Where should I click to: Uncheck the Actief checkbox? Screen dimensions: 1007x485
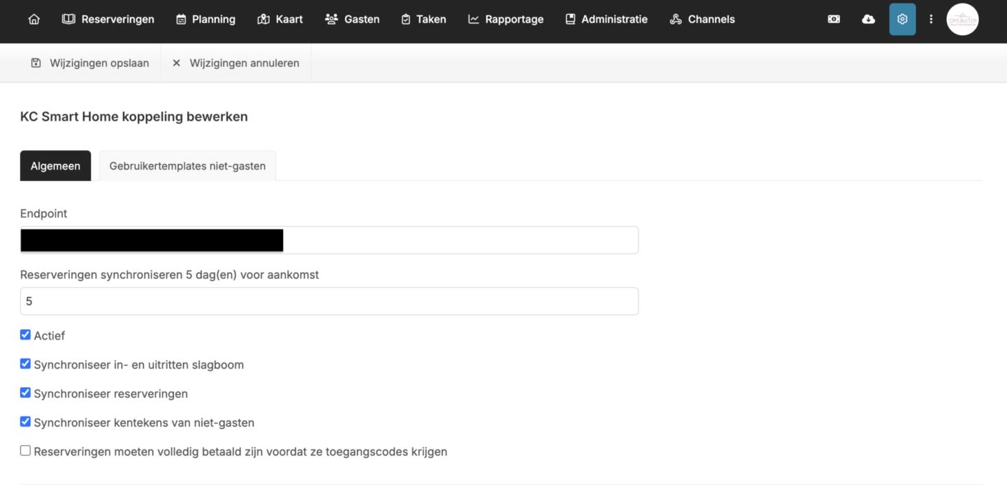click(x=26, y=335)
